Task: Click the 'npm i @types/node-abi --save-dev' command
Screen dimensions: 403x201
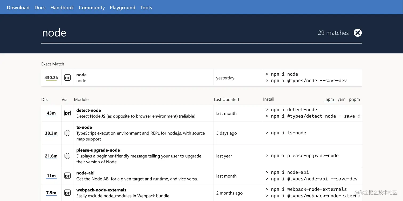Action: [x=312, y=179]
